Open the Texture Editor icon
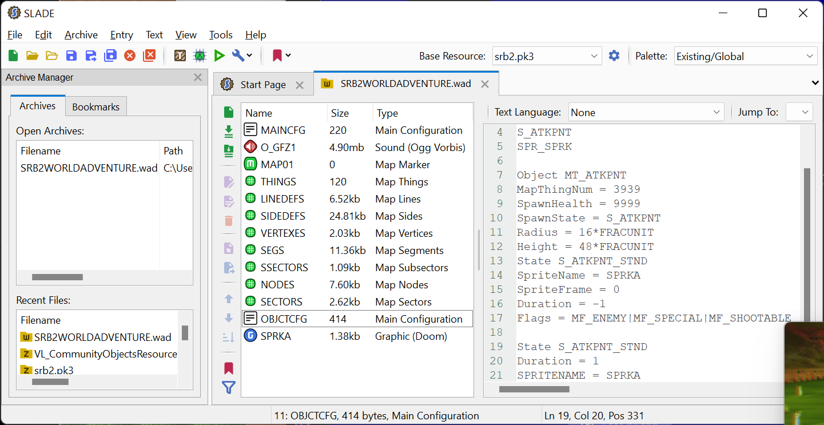The image size is (824, 425). (x=180, y=55)
